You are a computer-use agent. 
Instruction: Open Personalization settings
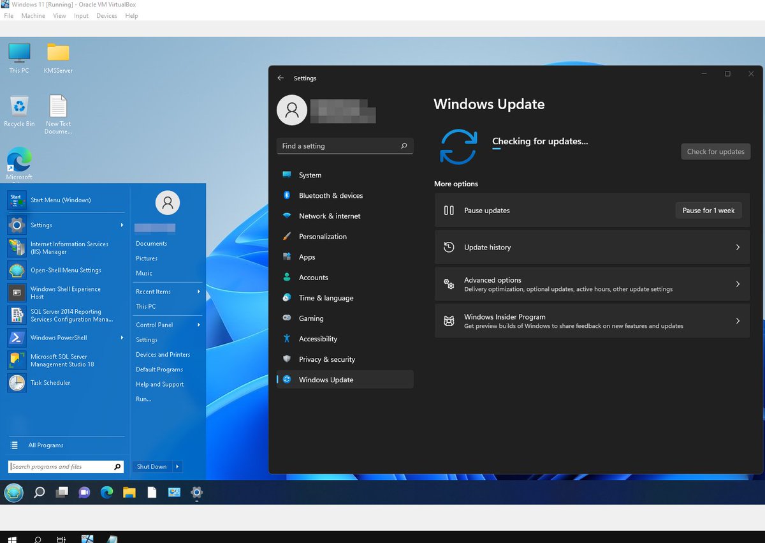pyautogui.click(x=345, y=236)
